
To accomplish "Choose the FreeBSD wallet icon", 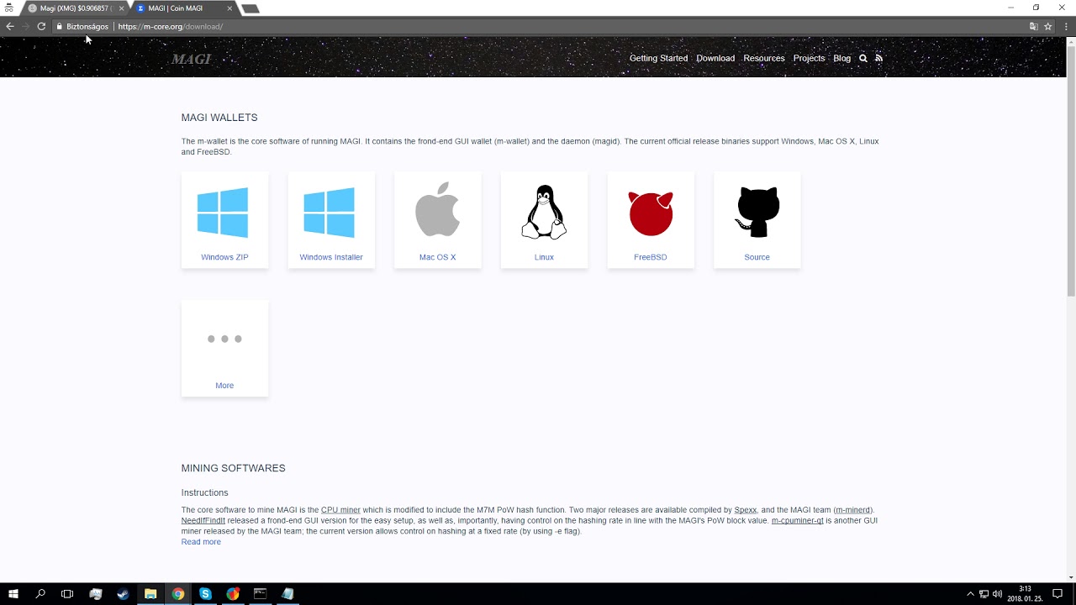I will pos(651,213).
